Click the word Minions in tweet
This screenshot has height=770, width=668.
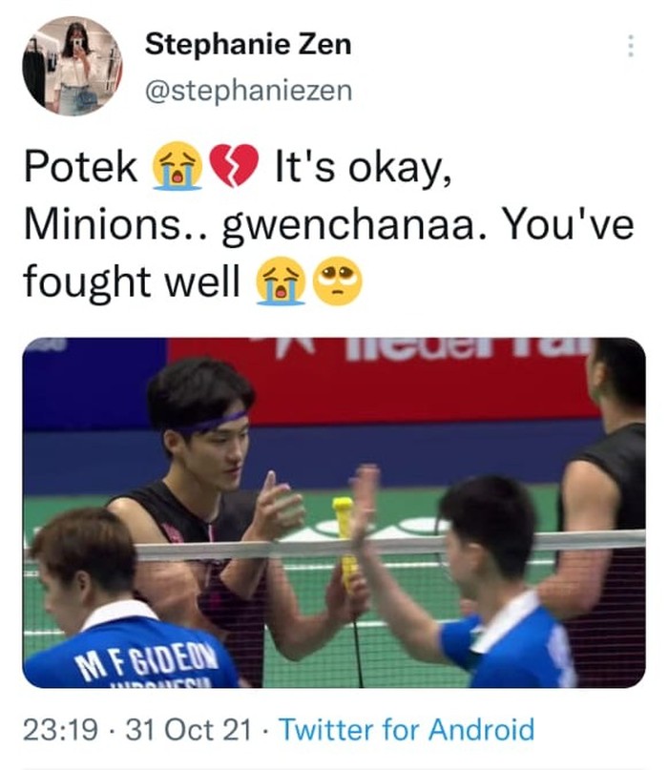pos(102,224)
